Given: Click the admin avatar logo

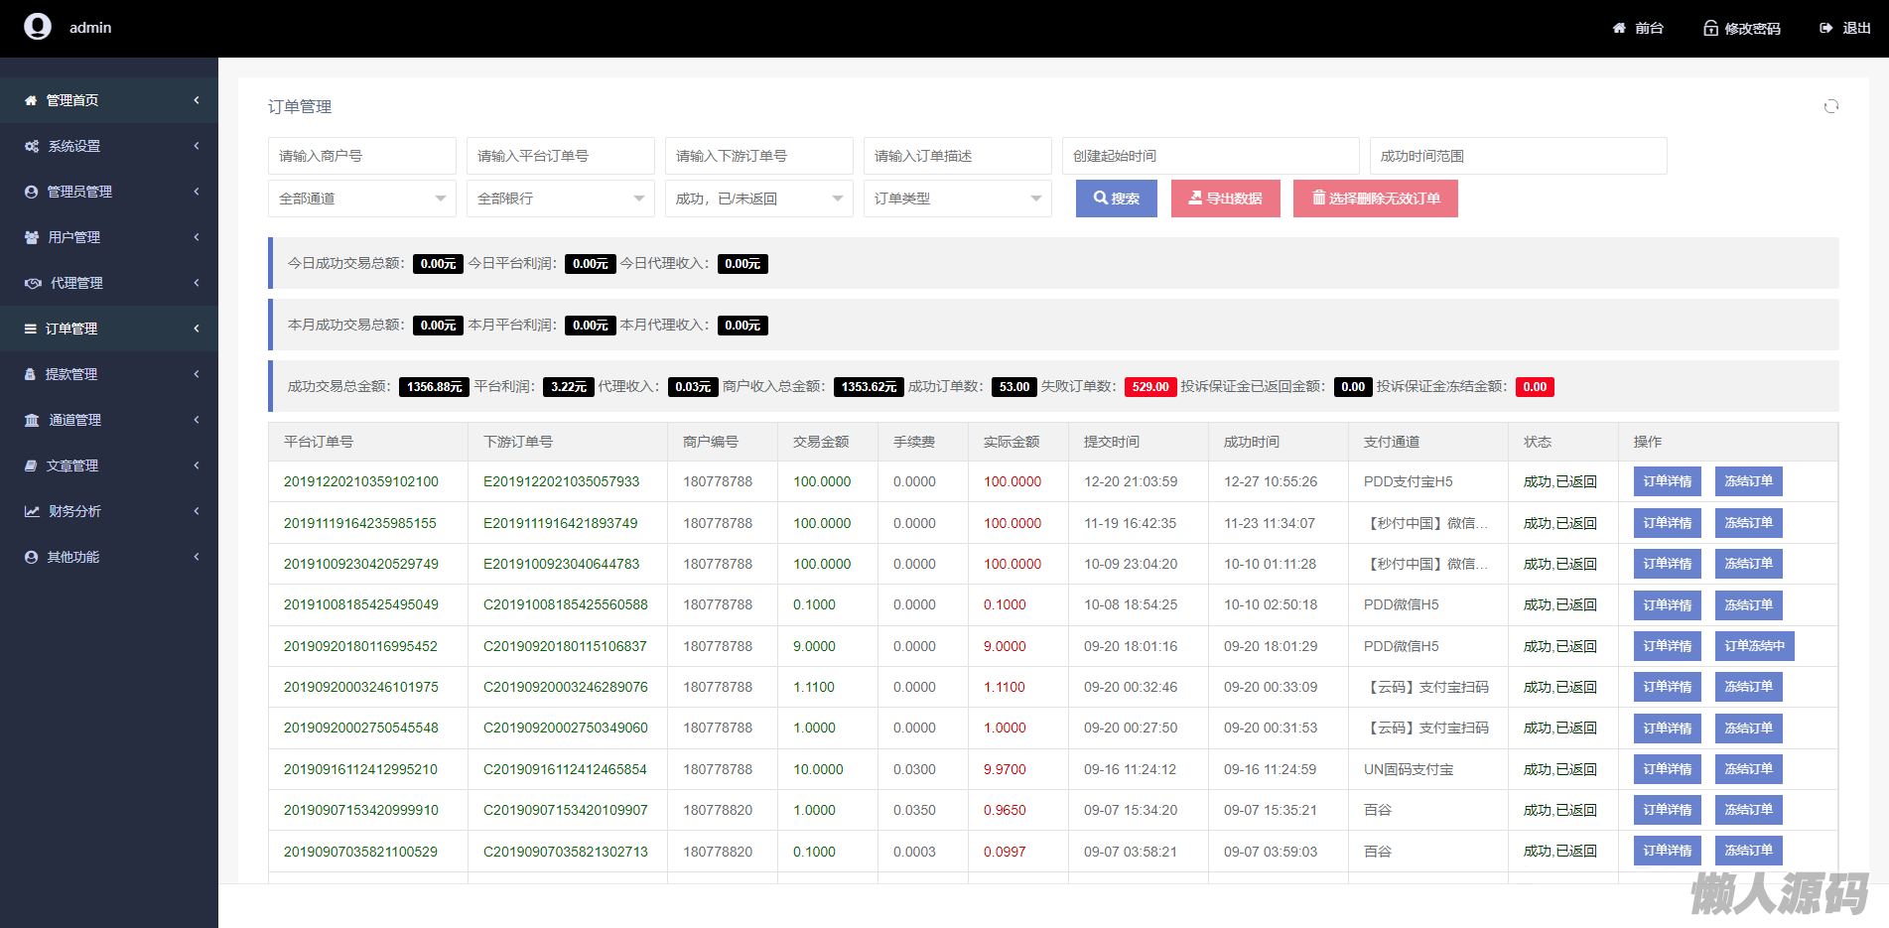Looking at the screenshot, I should tap(38, 27).
